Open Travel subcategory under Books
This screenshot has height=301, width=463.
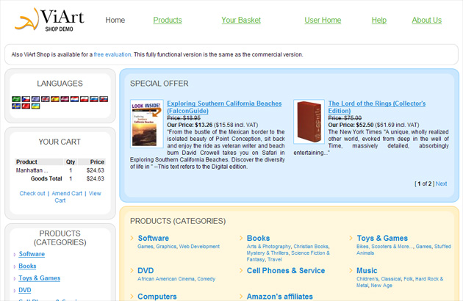275,260
